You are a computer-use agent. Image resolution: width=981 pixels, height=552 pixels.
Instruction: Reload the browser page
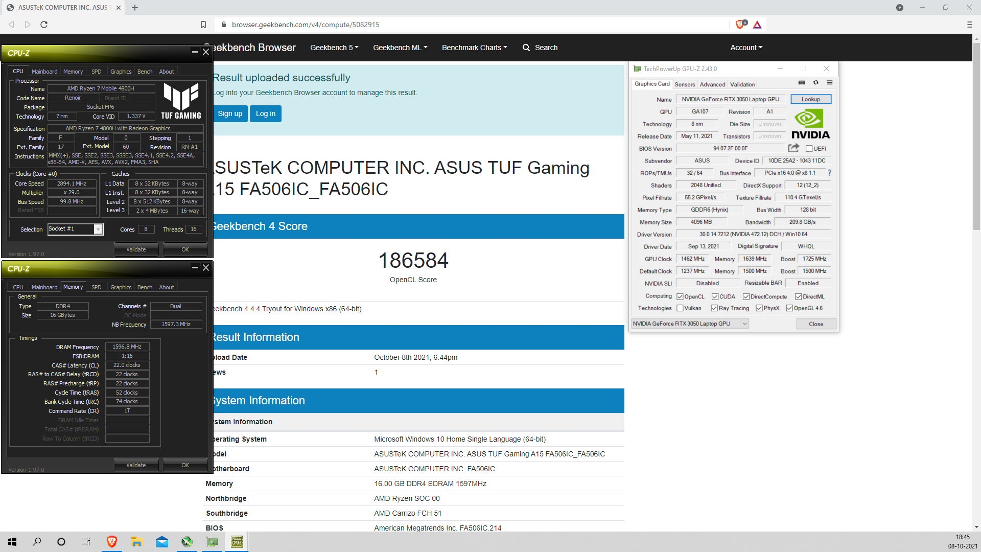(x=44, y=25)
